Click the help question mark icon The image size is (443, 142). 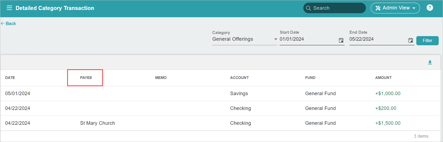pyautogui.click(x=430, y=8)
